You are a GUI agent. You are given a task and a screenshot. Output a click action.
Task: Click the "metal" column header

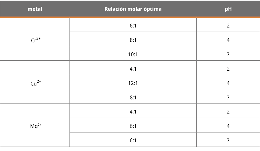(x=35, y=9)
